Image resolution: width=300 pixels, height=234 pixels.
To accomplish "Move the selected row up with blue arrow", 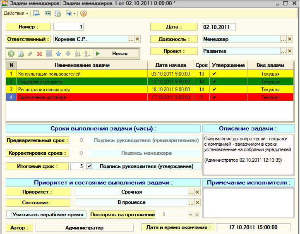I will pos(58,54).
